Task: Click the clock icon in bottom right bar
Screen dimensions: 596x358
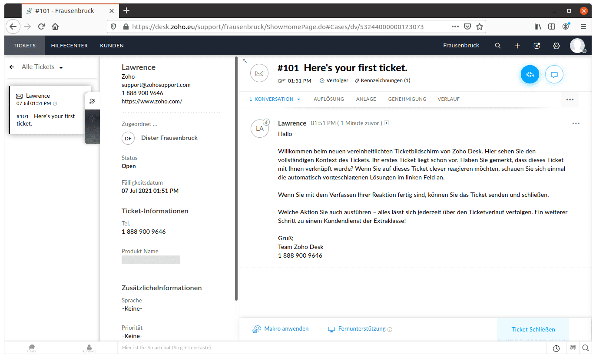Action: [x=556, y=348]
